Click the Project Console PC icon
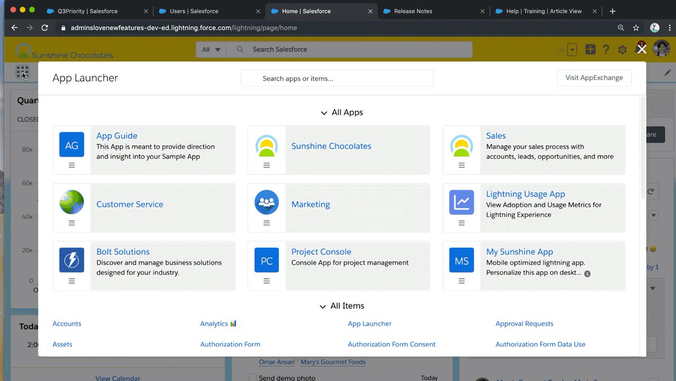The image size is (676, 381). tap(266, 260)
